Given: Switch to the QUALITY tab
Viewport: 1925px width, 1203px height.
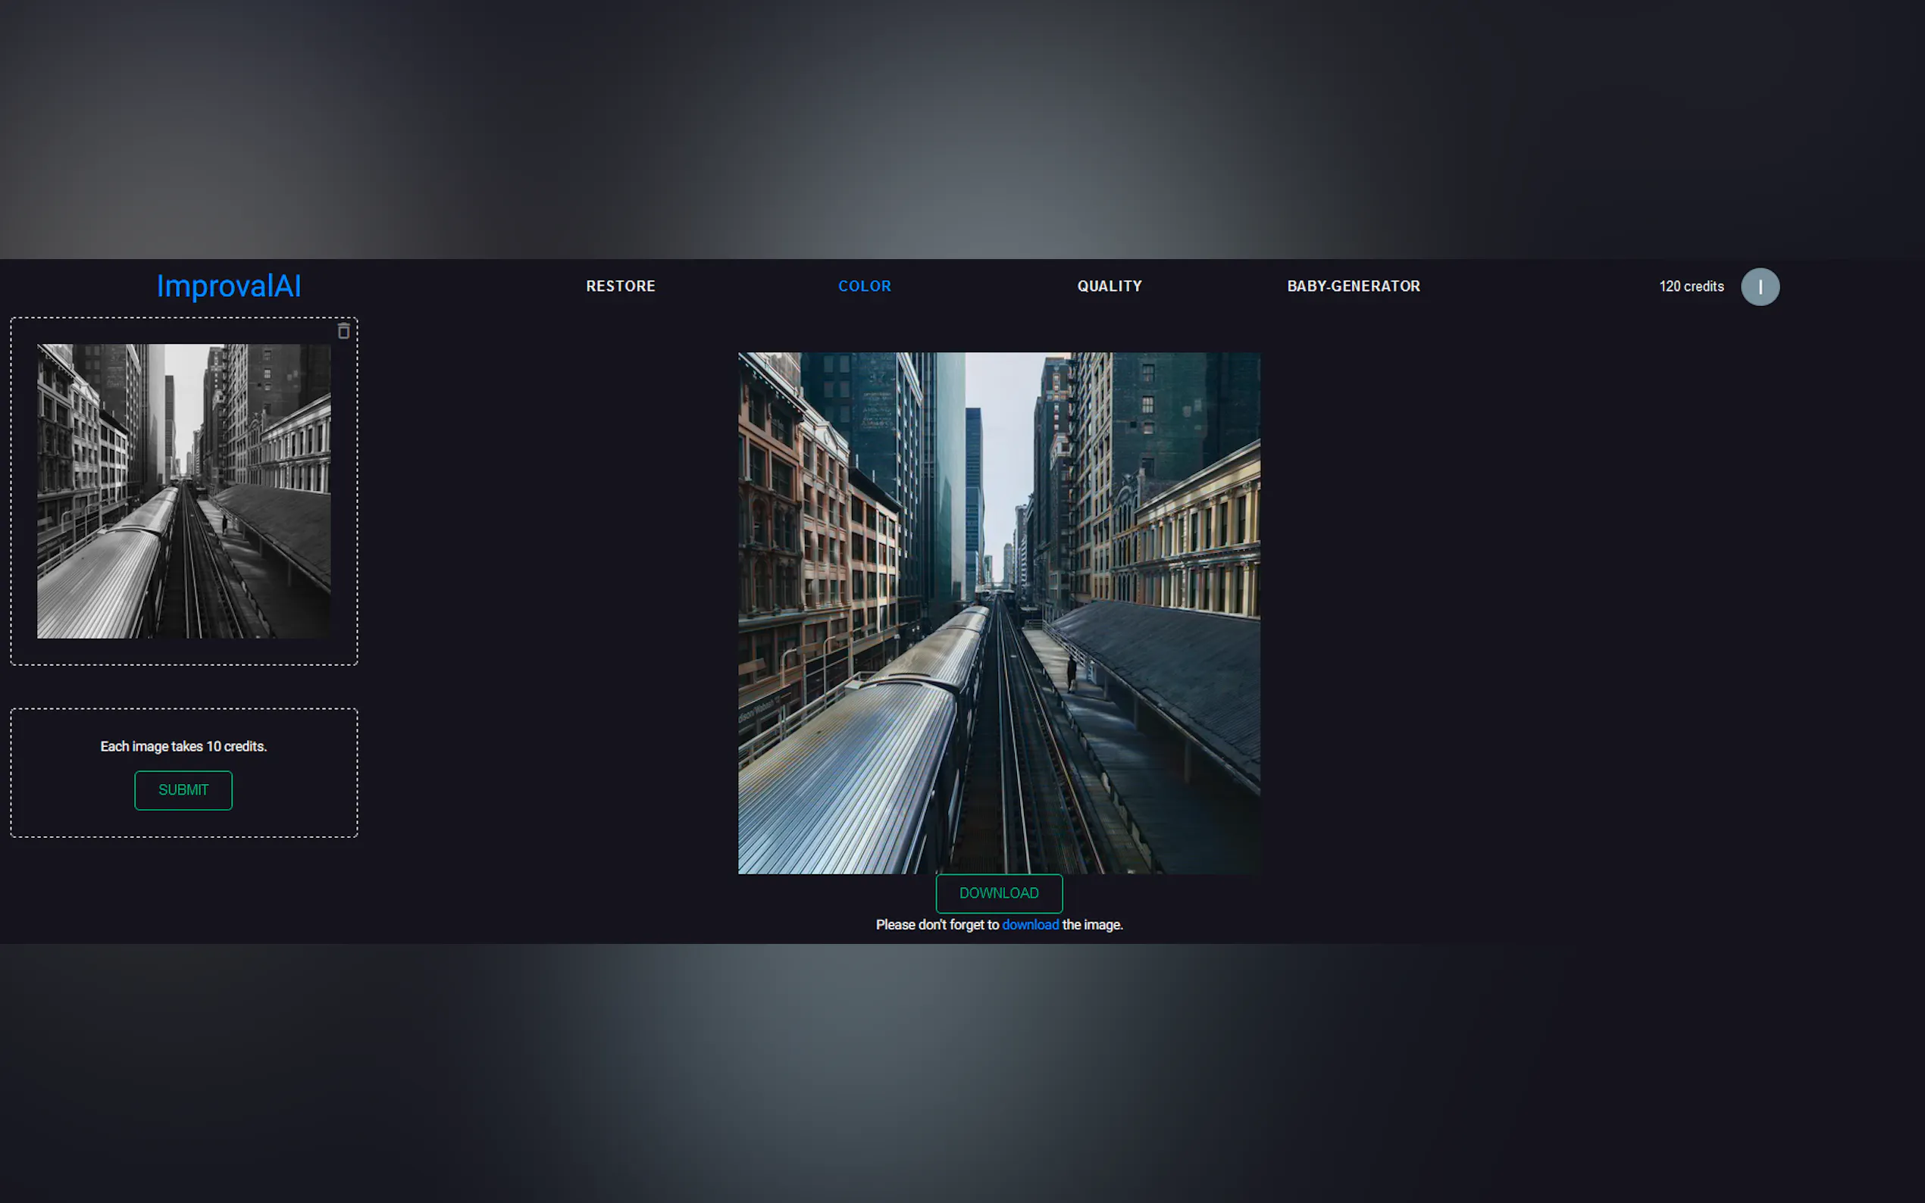Looking at the screenshot, I should tap(1109, 286).
